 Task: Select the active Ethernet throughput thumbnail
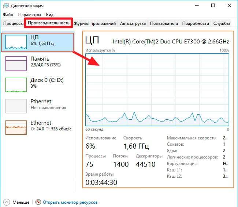(x=16, y=127)
